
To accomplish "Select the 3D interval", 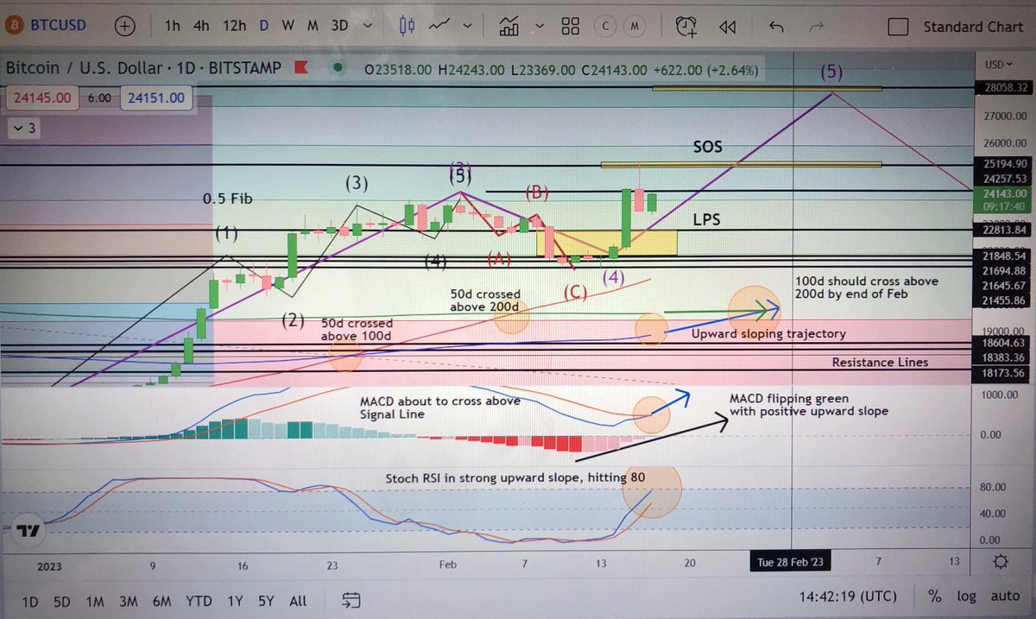I will pos(340,26).
